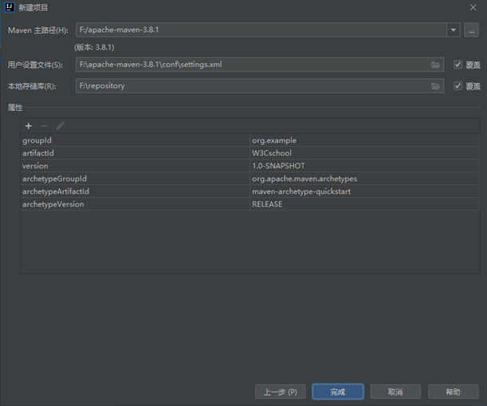Click the 完成 button

(338, 392)
